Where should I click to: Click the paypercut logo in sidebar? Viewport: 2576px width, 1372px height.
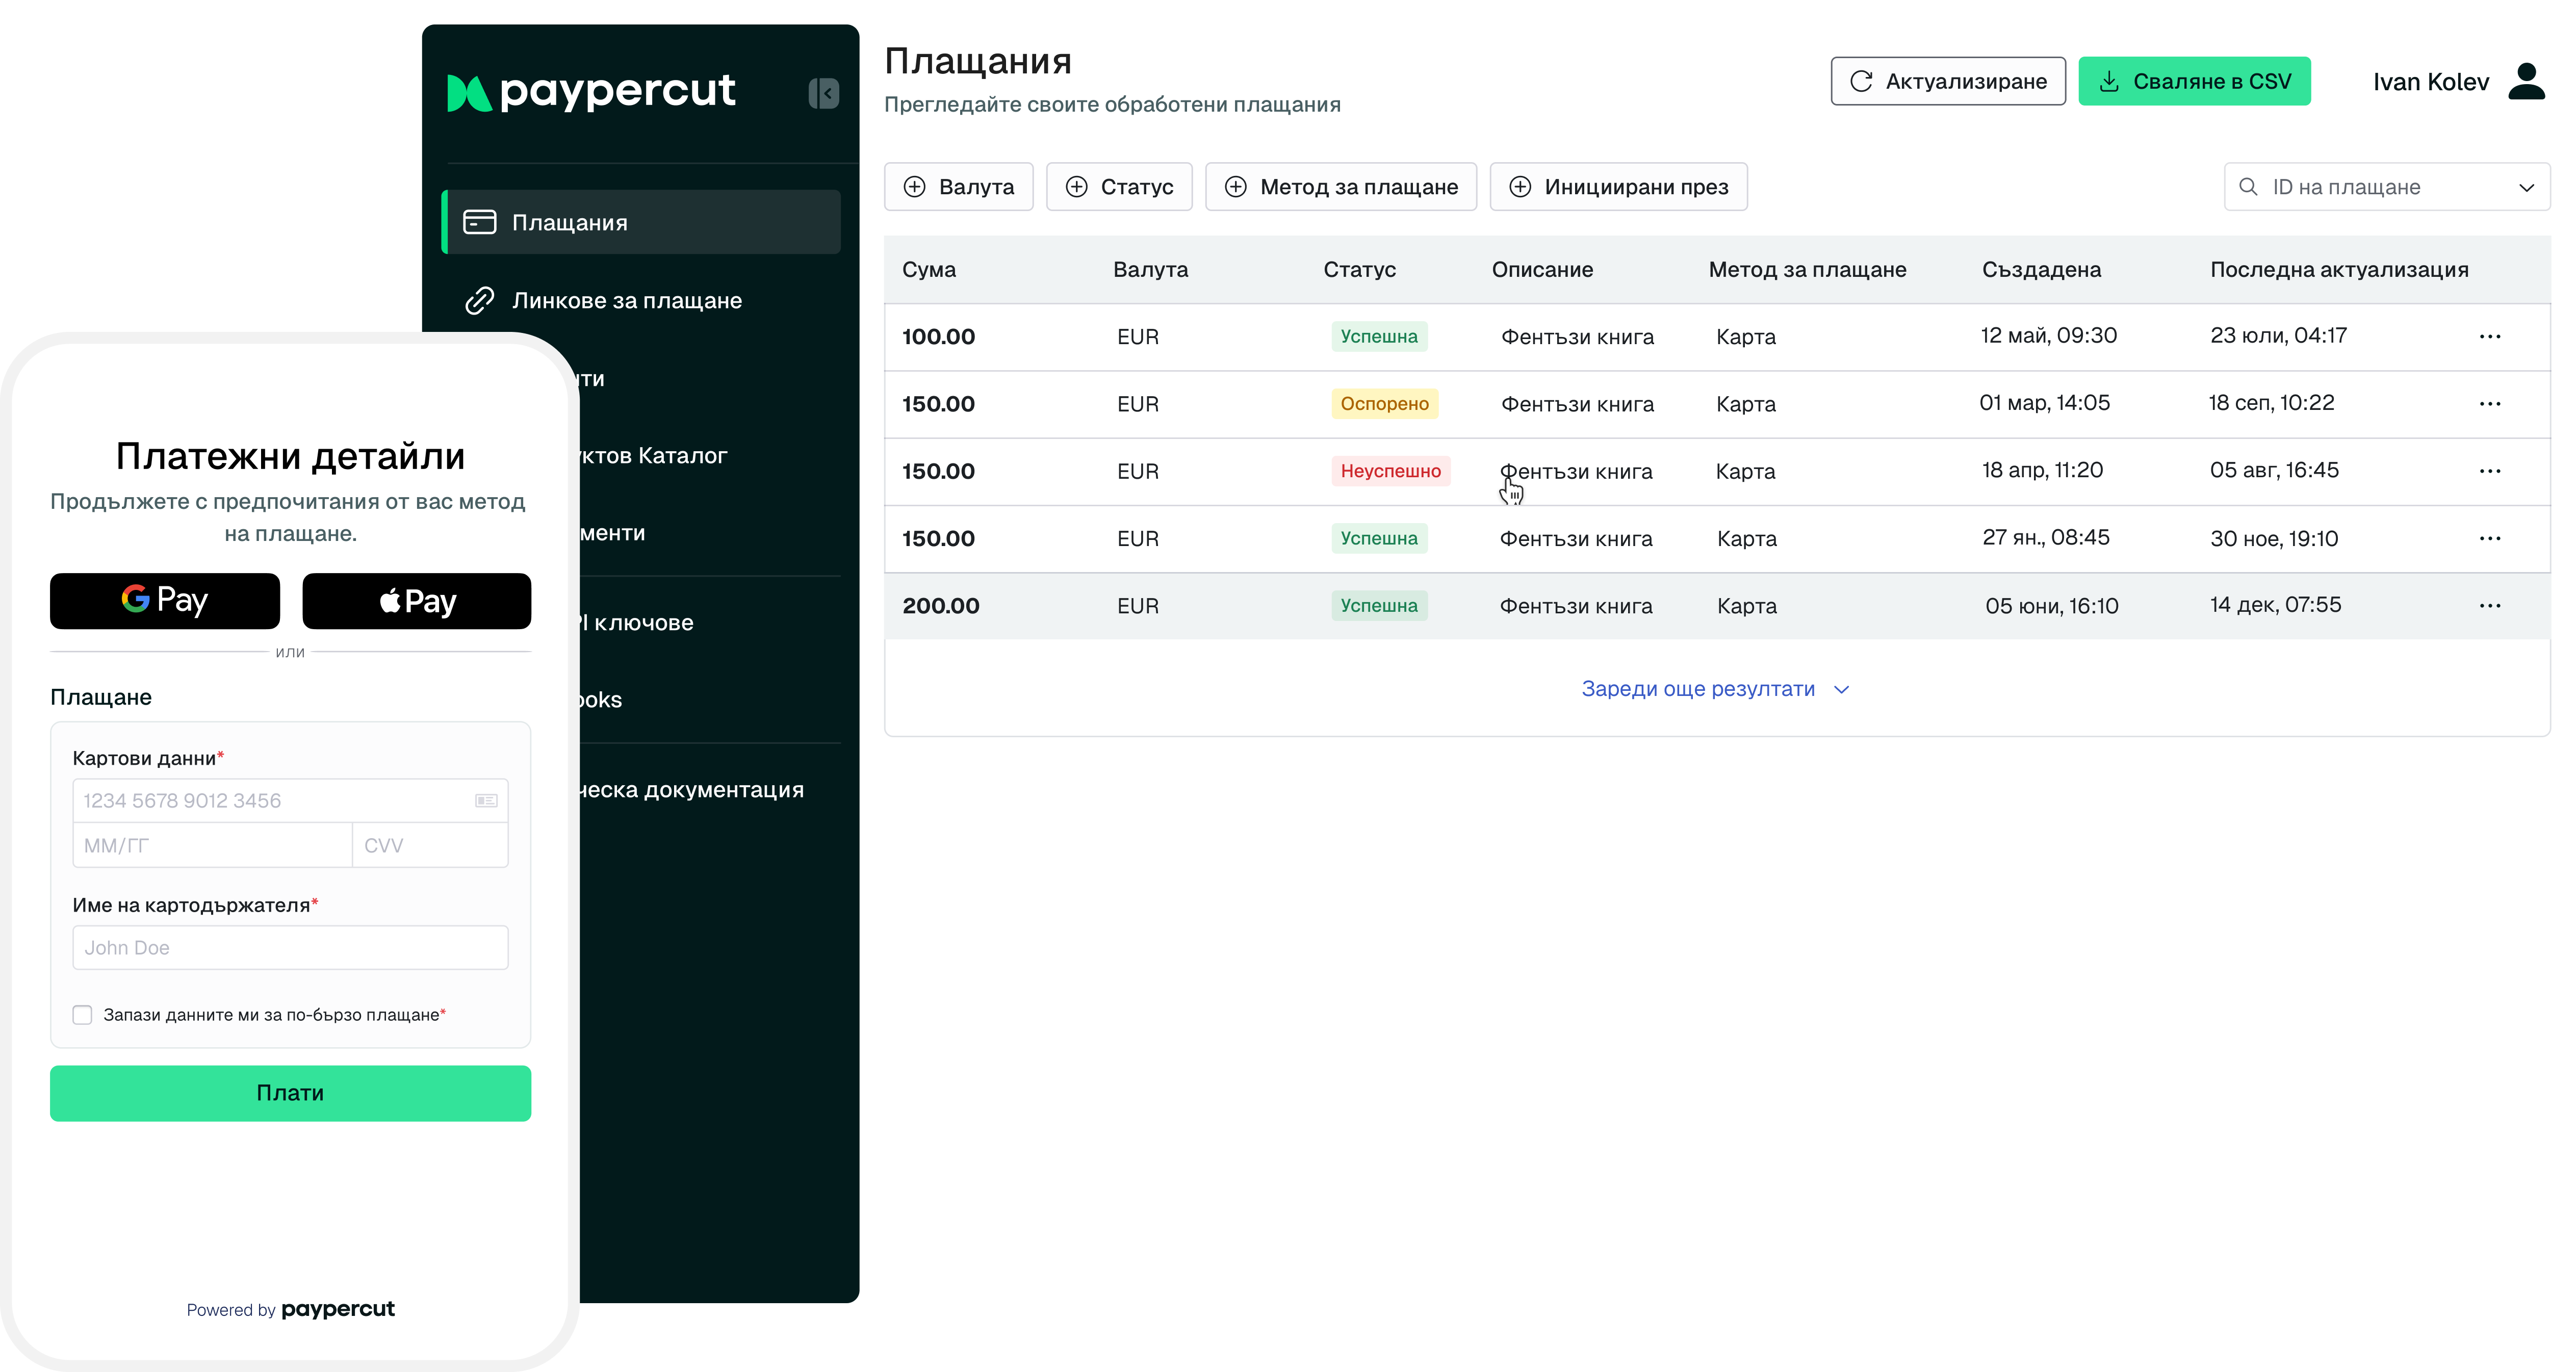590,92
